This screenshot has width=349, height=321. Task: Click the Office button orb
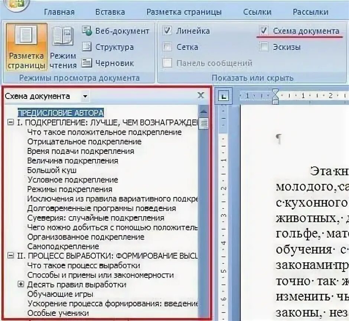coord(16,4)
